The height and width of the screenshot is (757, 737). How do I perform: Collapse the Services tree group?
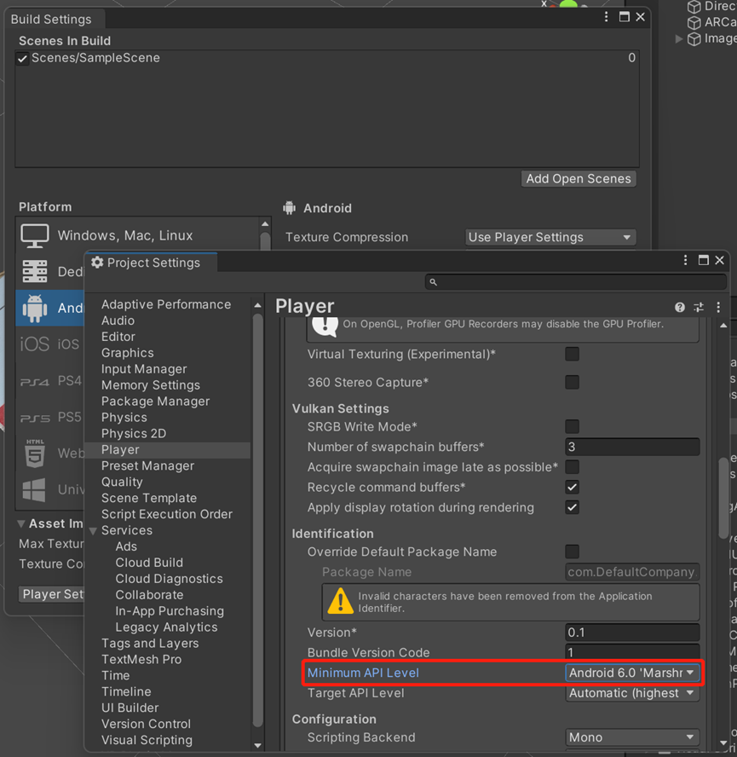click(93, 530)
